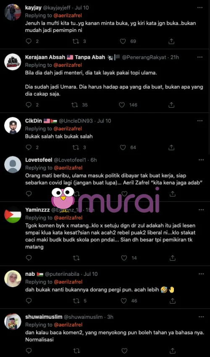Like kayjay's tweet with 69 likes

(x=123, y=41)
